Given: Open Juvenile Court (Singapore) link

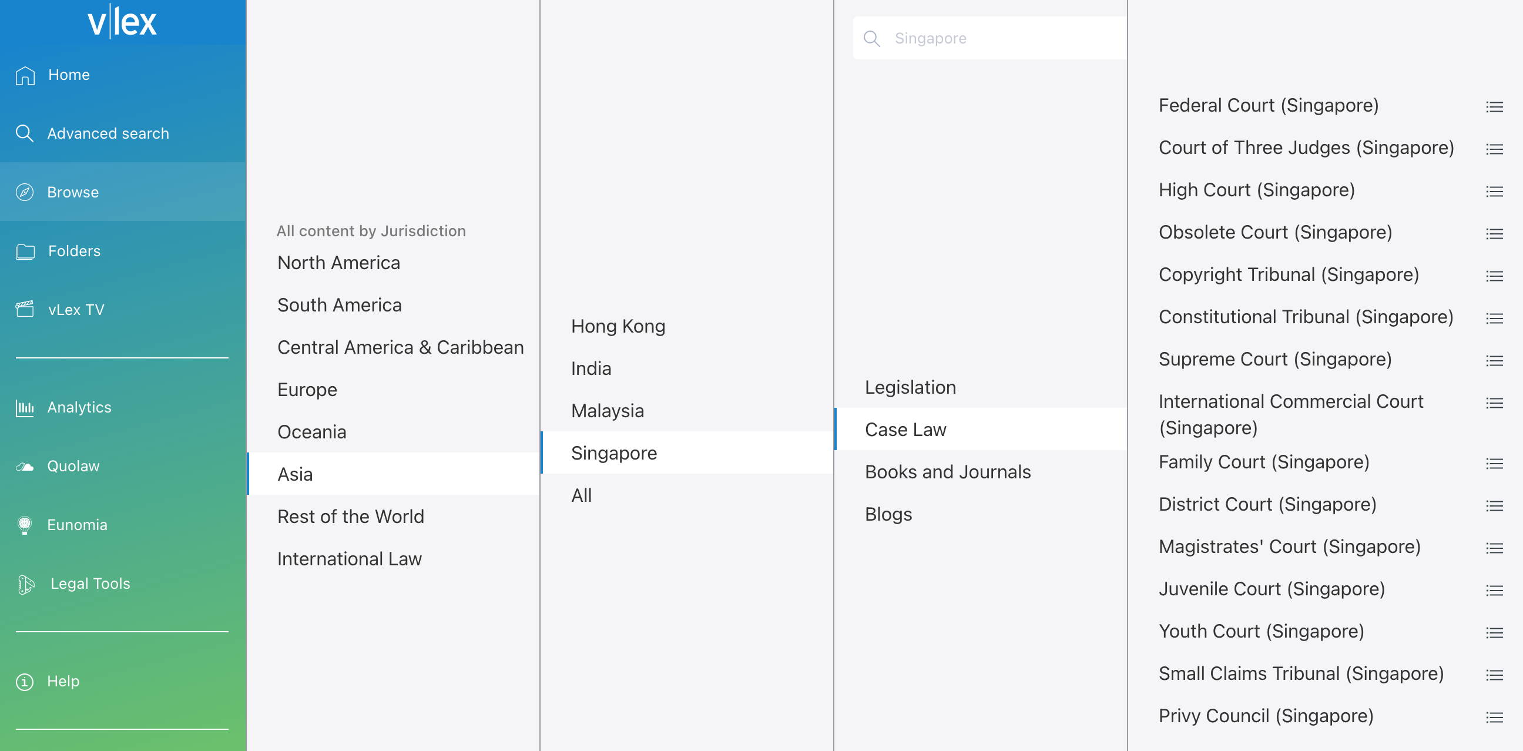Looking at the screenshot, I should click(1272, 589).
